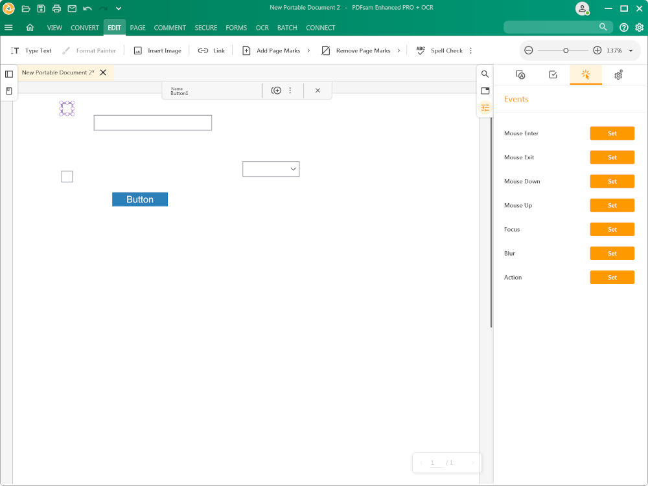Switch to the PAGE ribbon tab

pos(137,28)
